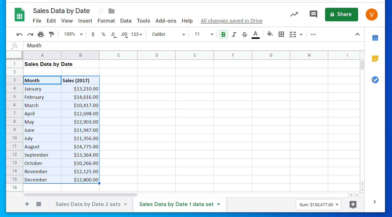Open the merge cells dropdown arrow
Viewport: 392px width, 217px height.
301,34
